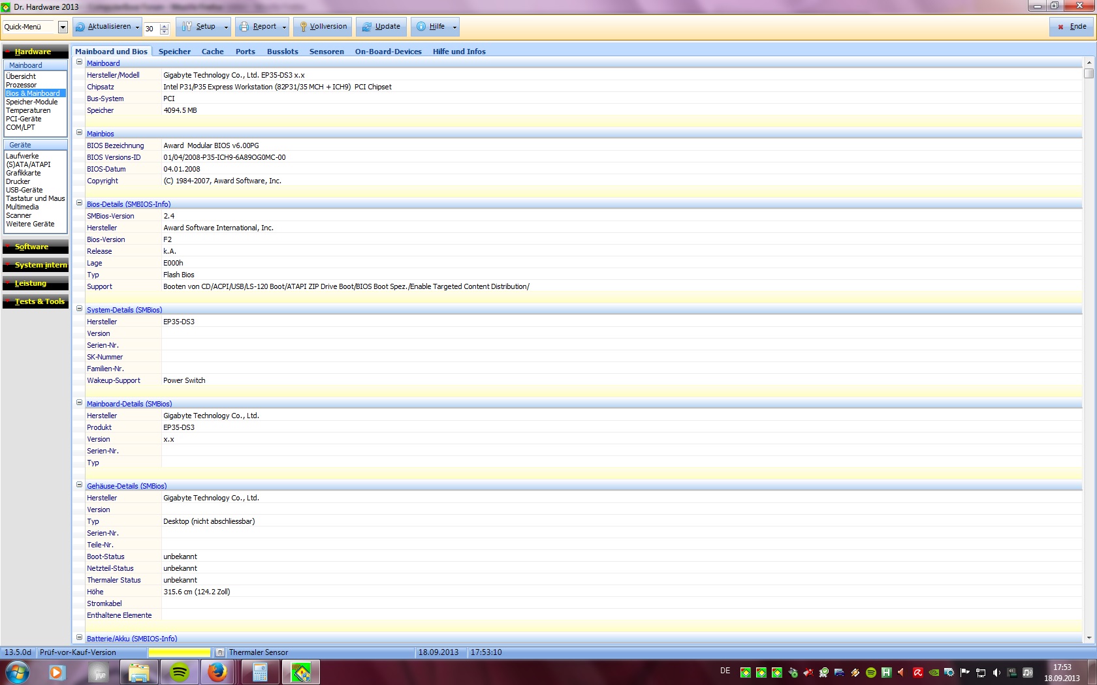Click the taskbar clock showing 17:53
Viewport: 1097px width, 685px height.
coord(1062,673)
